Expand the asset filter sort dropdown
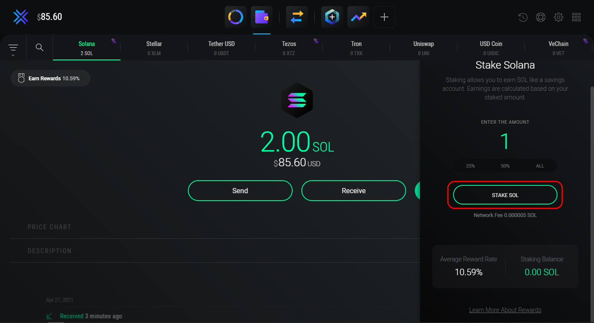The height and width of the screenshot is (323, 594). point(13,48)
